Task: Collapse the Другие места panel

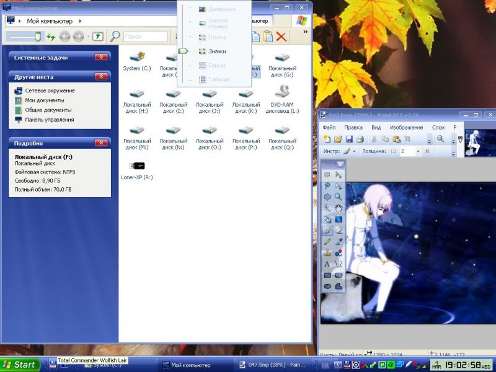Action: point(101,76)
